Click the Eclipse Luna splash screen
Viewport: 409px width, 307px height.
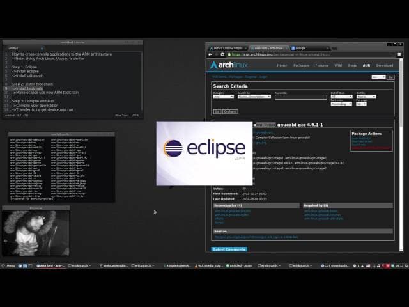pos(204,153)
